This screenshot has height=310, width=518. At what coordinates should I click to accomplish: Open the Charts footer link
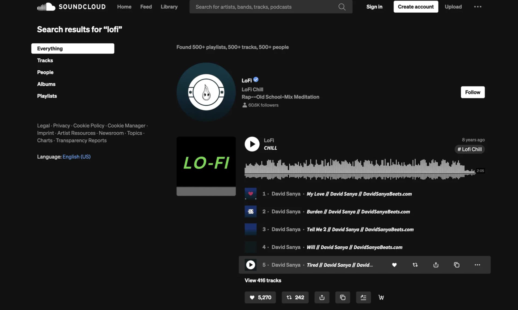coord(45,140)
